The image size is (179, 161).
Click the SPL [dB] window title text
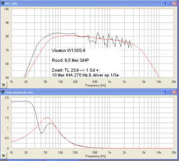[x=11, y=4]
